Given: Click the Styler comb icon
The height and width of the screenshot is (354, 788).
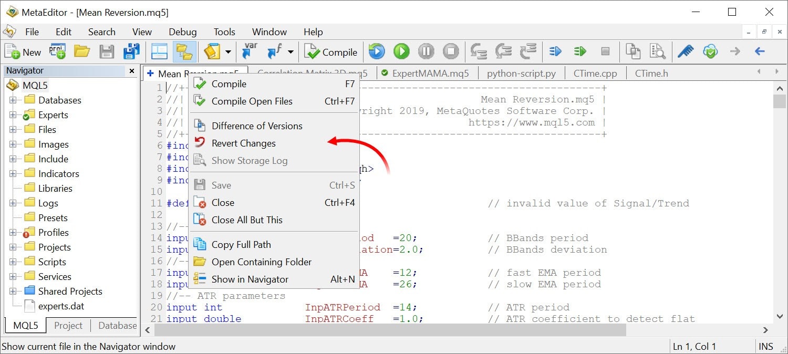Looking at the screenshot, I should pos(685,51).
